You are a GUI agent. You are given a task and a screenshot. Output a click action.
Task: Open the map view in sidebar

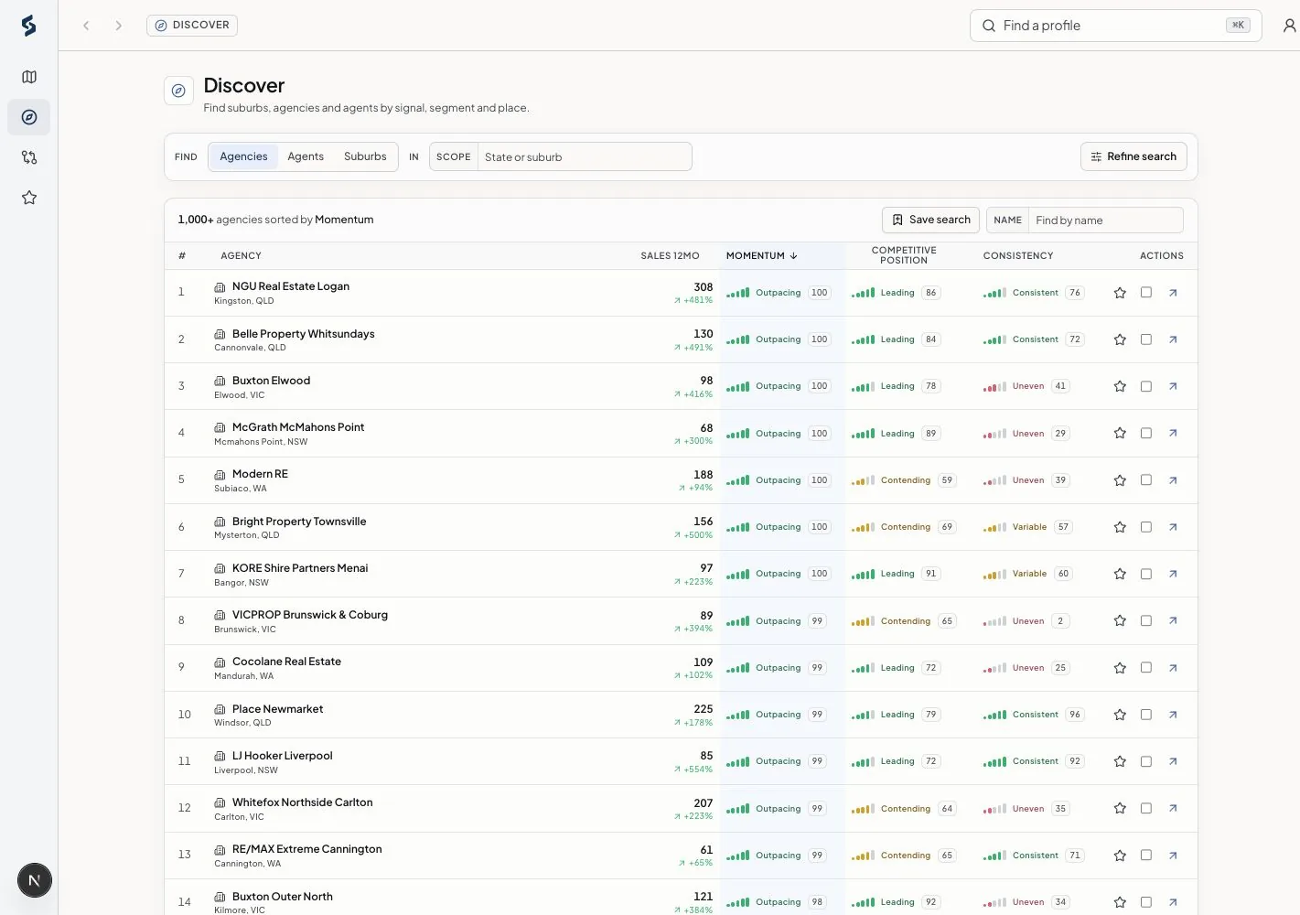29,77
